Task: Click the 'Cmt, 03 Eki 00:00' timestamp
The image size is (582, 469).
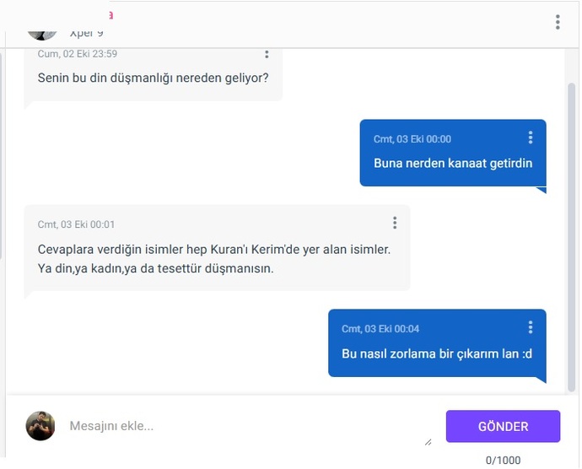Action: pyautogui.click(x=412, y=139)
